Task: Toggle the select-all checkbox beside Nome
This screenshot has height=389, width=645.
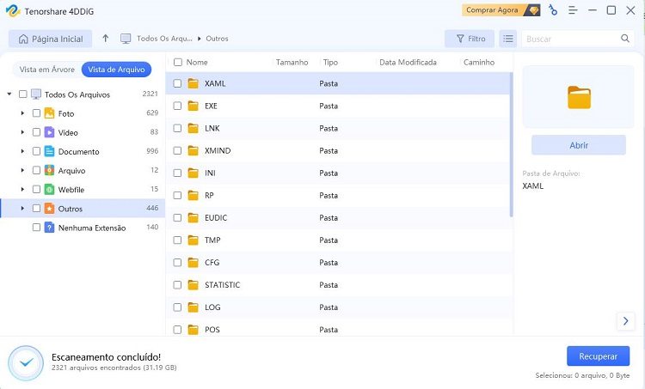Action: [177, 63]
